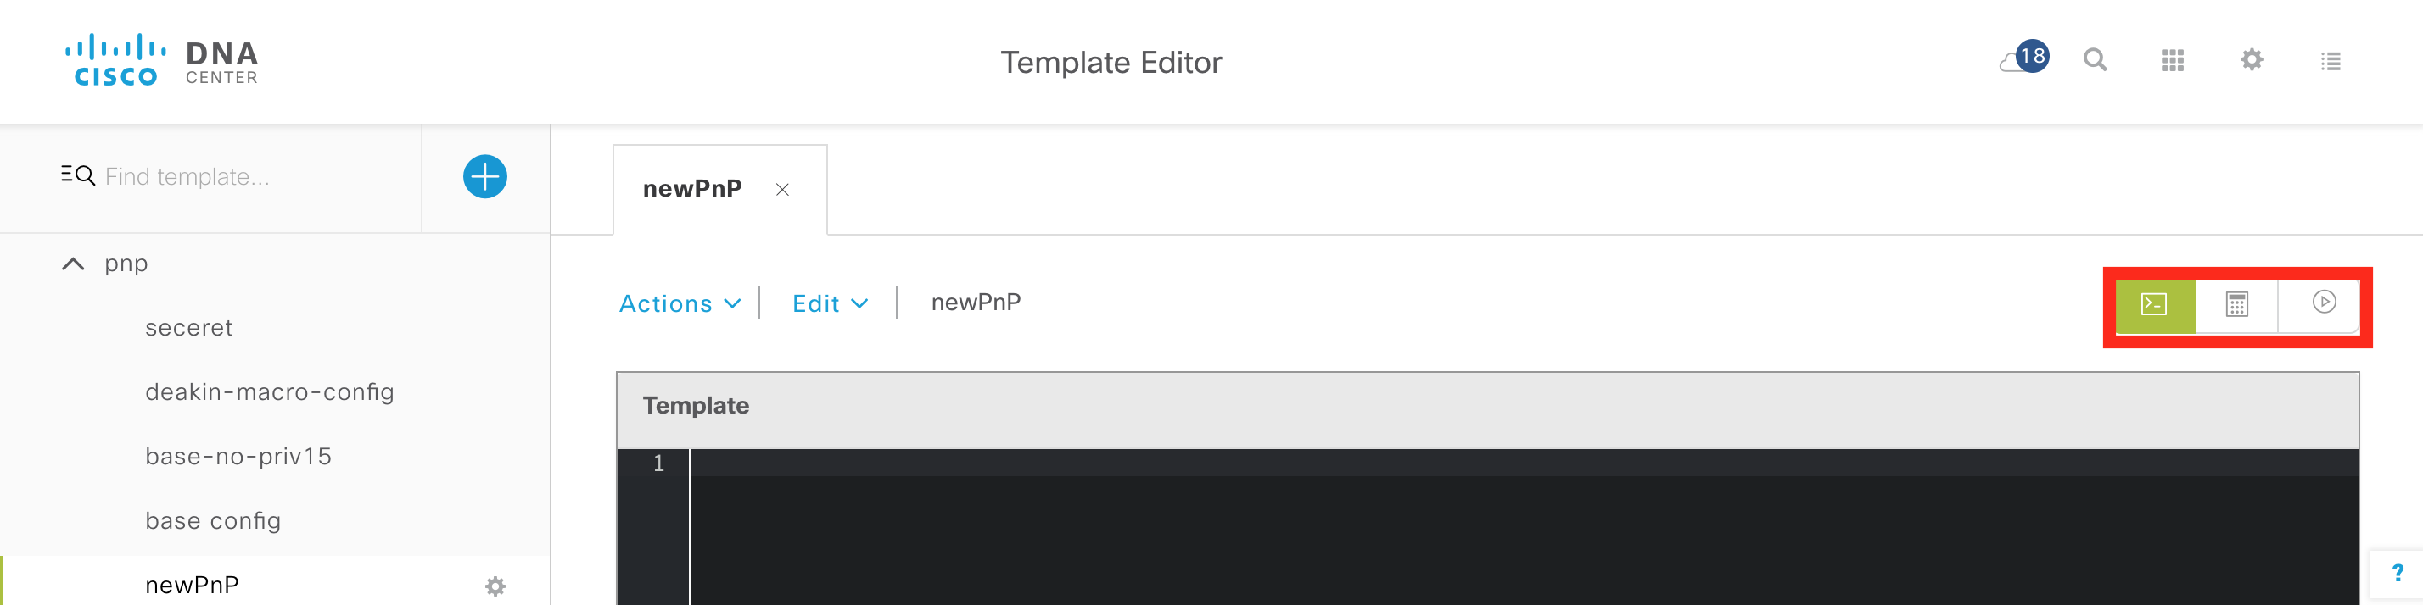Click the add new template plus button
This screenshot has width=2423, height=605.
(x=484, y=176)
